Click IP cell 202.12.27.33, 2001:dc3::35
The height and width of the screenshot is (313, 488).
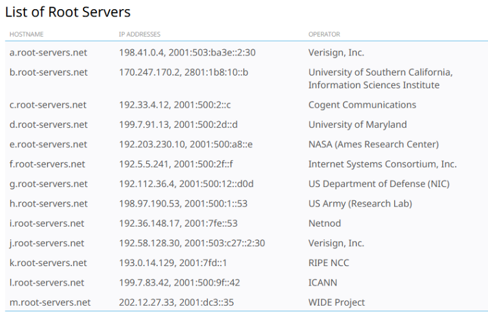pyautogui.click(x=177, y=303)
